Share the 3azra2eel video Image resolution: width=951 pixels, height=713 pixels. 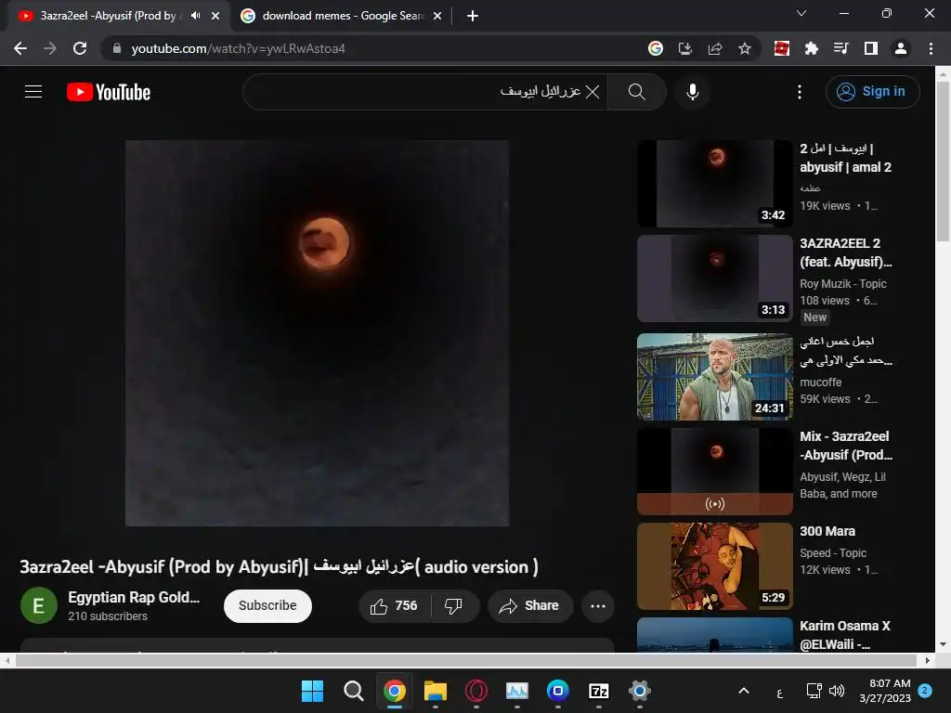530,605
